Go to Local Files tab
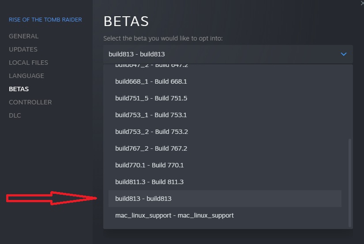 click(x=28, y=63)
